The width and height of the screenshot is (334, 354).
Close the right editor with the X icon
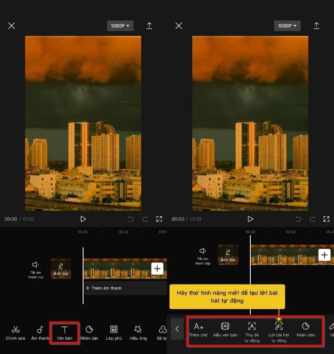coord(179,26)
